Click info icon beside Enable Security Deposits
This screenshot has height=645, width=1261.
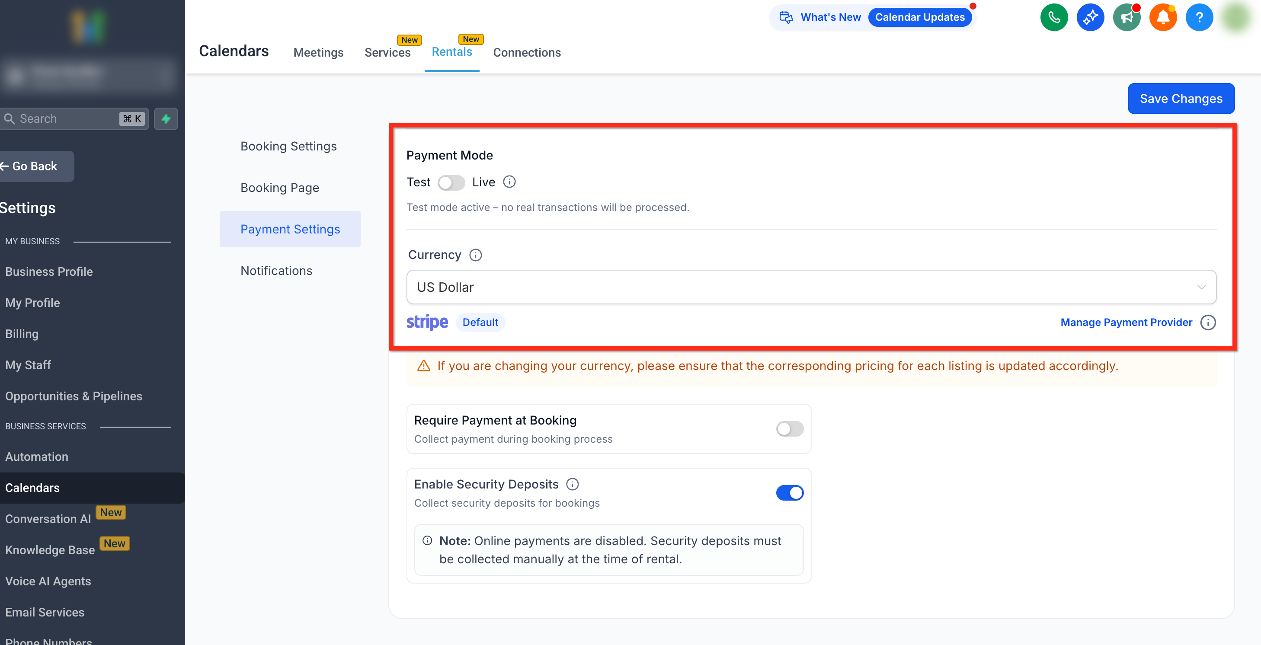572,484
